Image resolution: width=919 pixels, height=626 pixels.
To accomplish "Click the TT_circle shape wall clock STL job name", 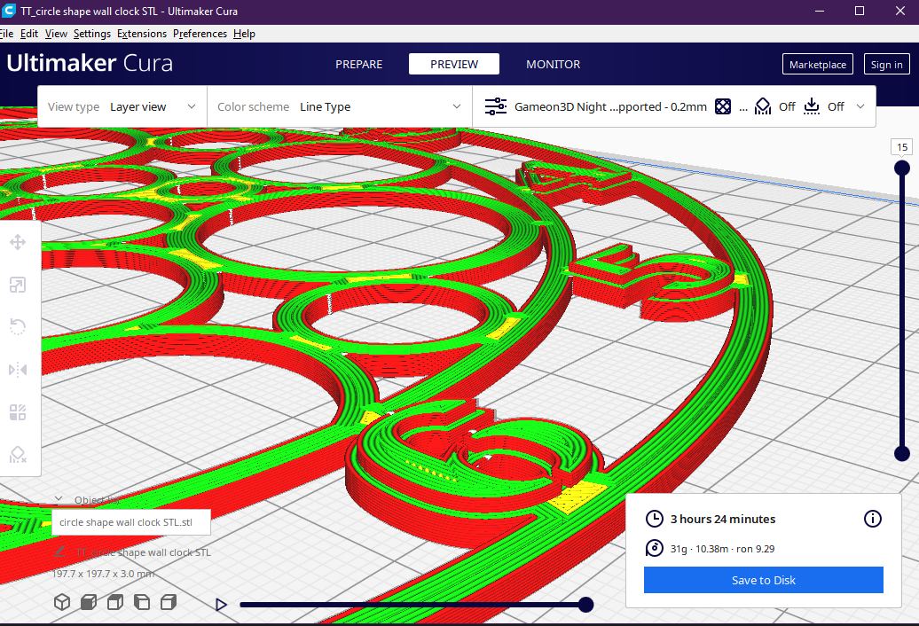I will point(143,552).
